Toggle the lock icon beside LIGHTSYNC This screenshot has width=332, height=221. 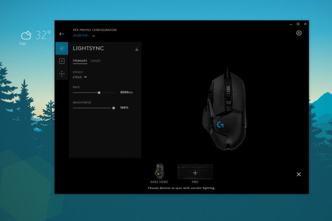point(137,49)
